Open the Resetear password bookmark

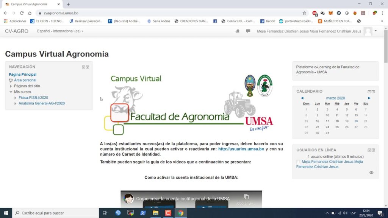(x=86, y=21)
